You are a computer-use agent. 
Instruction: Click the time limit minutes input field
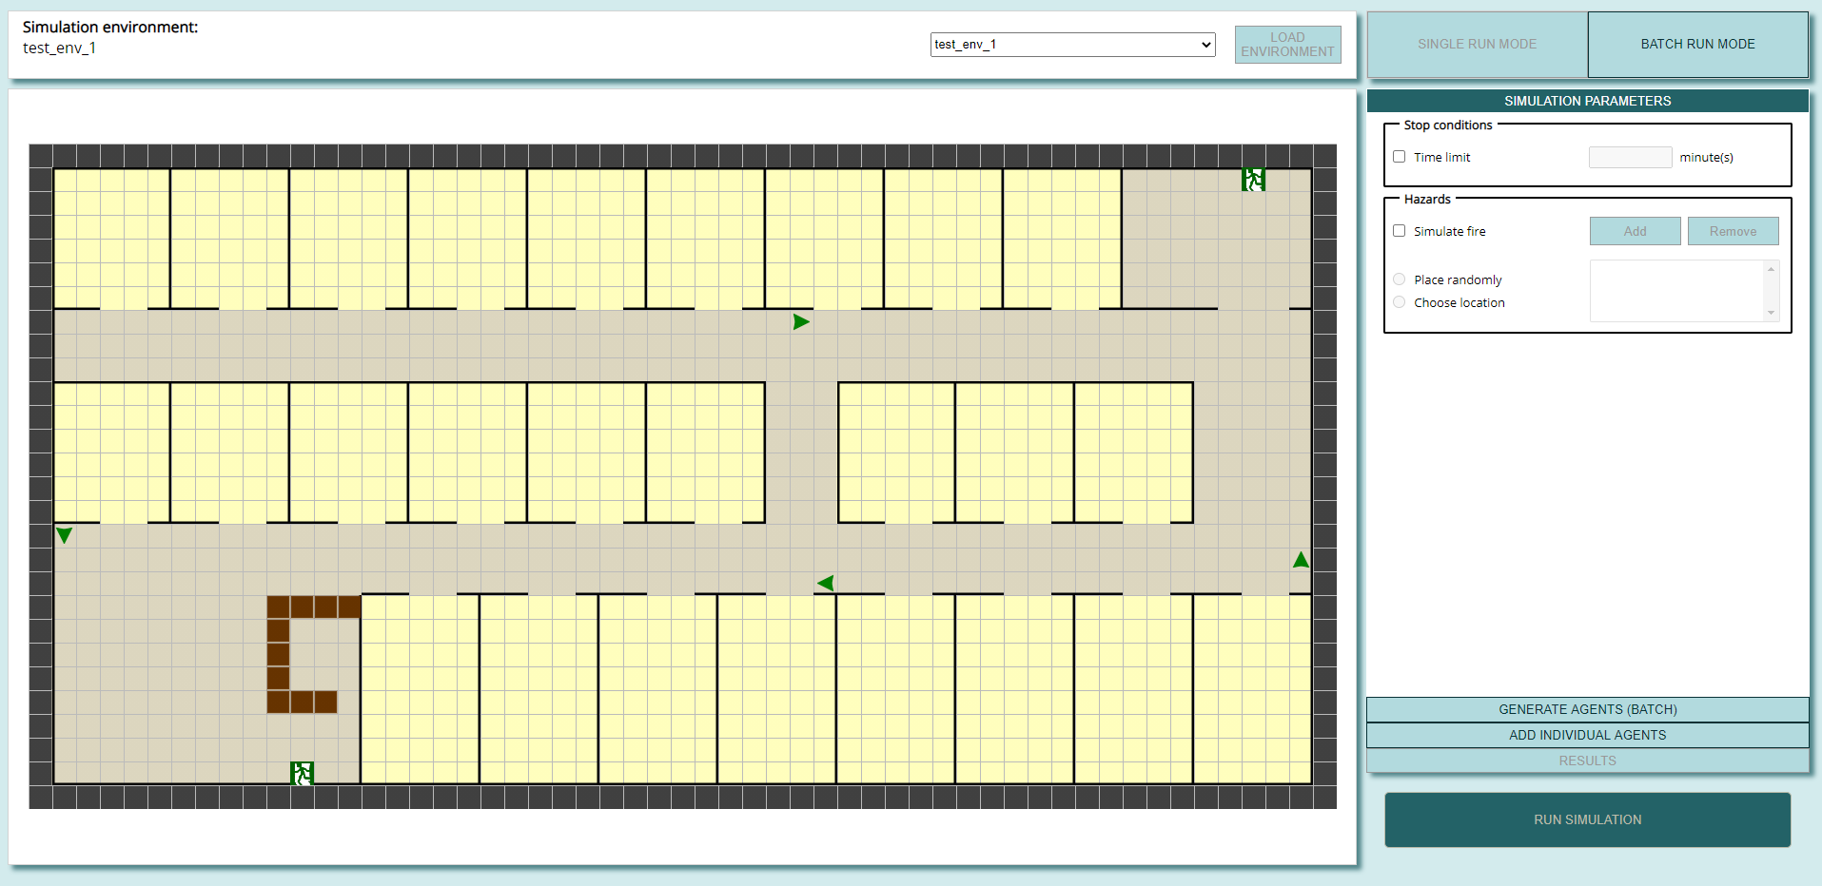coord(1630,157)
